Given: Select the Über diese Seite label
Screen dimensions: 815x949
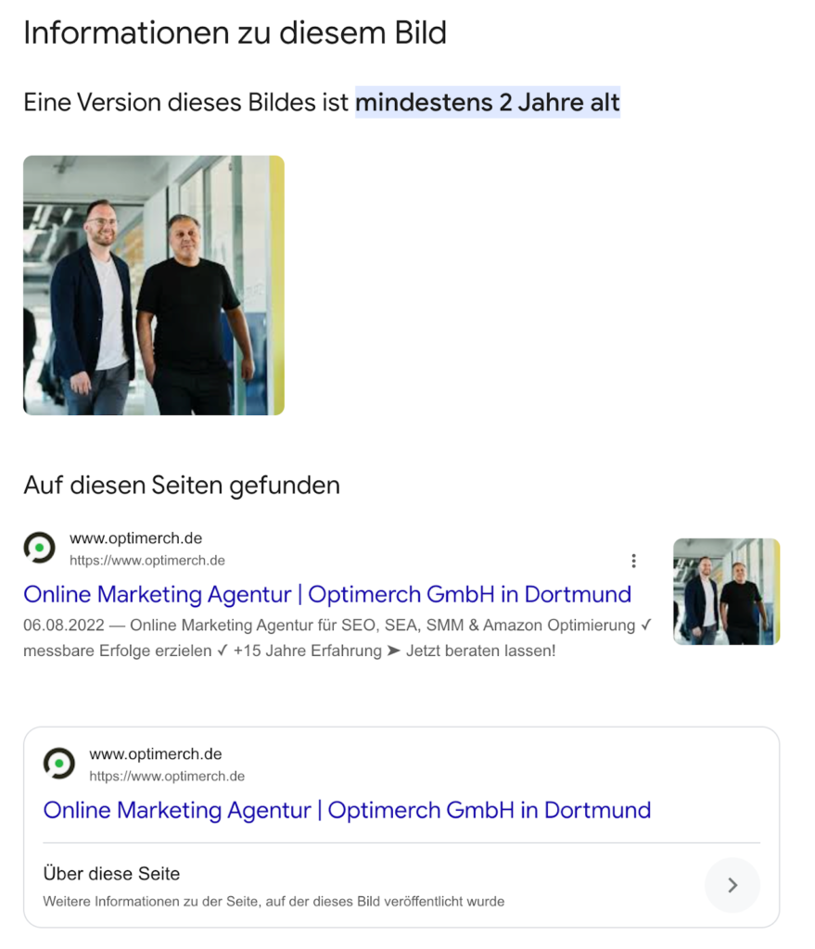Looking at the screenshot, I should [x=111, y=873].
